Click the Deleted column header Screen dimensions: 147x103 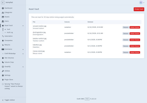click(x=90, y=22)
